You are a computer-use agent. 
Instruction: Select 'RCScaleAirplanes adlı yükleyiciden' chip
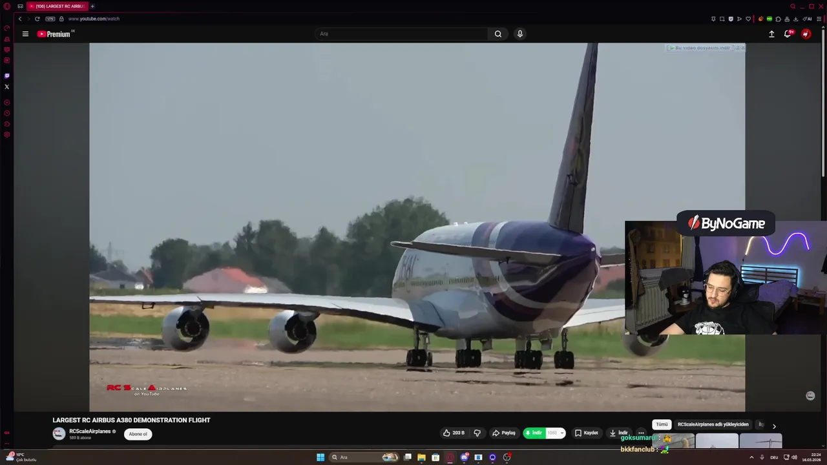(713, 424)
